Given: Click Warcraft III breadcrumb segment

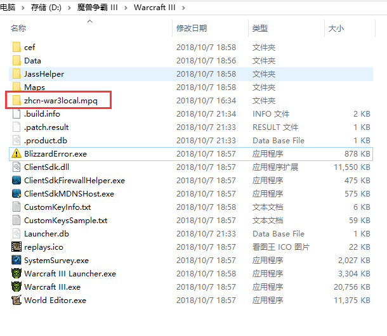Looking at the screenshot, I should point(155,8).
